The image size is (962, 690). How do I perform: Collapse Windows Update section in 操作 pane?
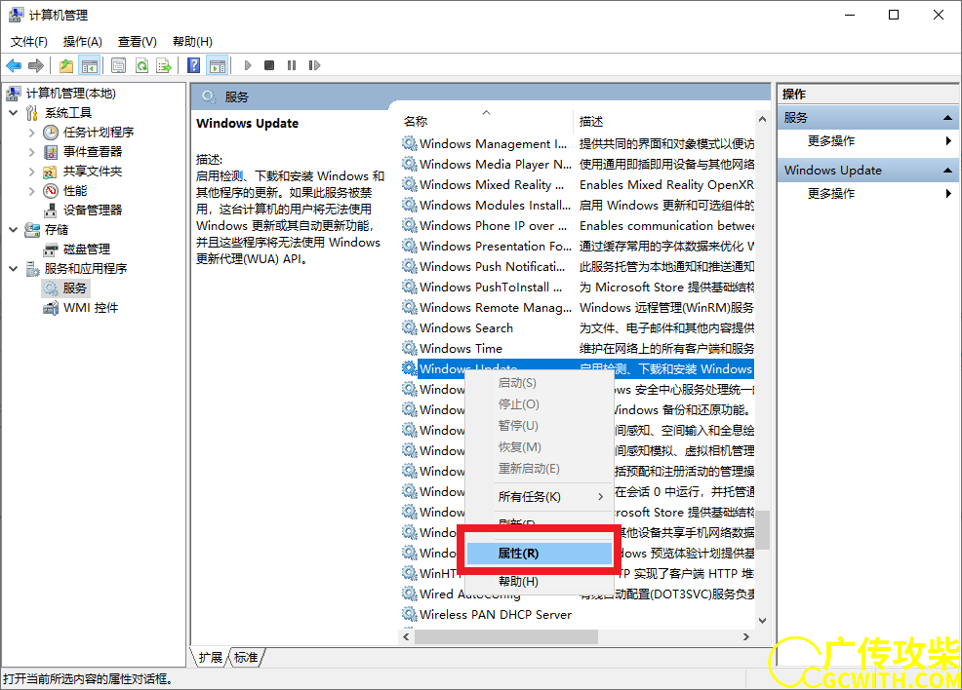pyautogui.click(x=947, y=171)
